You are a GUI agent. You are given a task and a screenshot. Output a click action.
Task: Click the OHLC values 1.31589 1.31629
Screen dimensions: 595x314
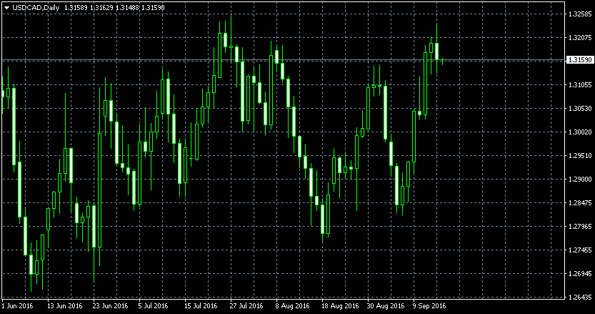click(89, 8)
